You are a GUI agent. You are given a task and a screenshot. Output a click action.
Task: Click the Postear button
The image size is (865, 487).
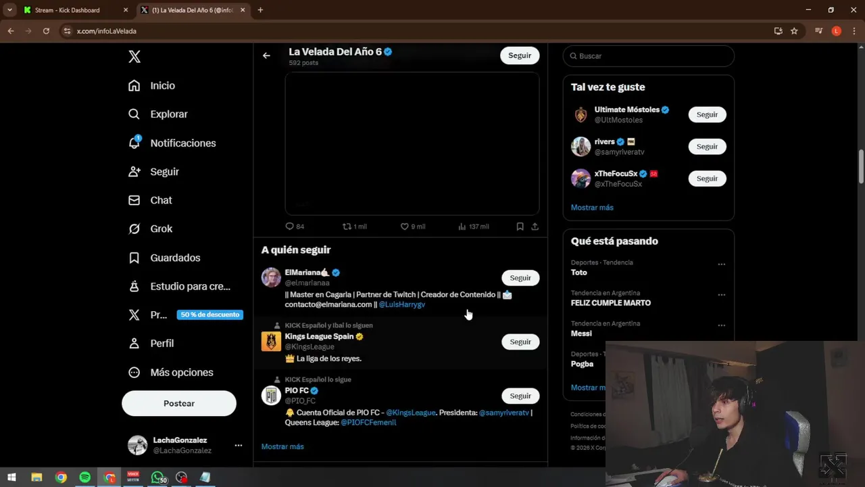pyautogui.click(x=179, y=403)
